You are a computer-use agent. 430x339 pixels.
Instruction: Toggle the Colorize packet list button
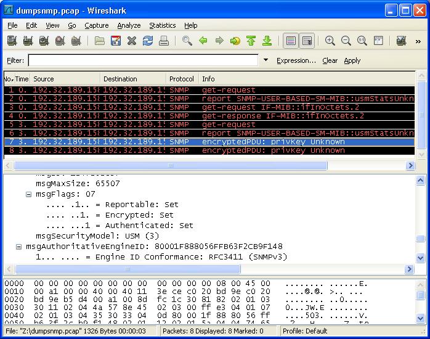(291, 41)
